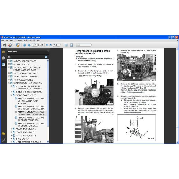Click the collaborate globe toolbar icon
The image size is (179, 179).
[x=18, y=45]
